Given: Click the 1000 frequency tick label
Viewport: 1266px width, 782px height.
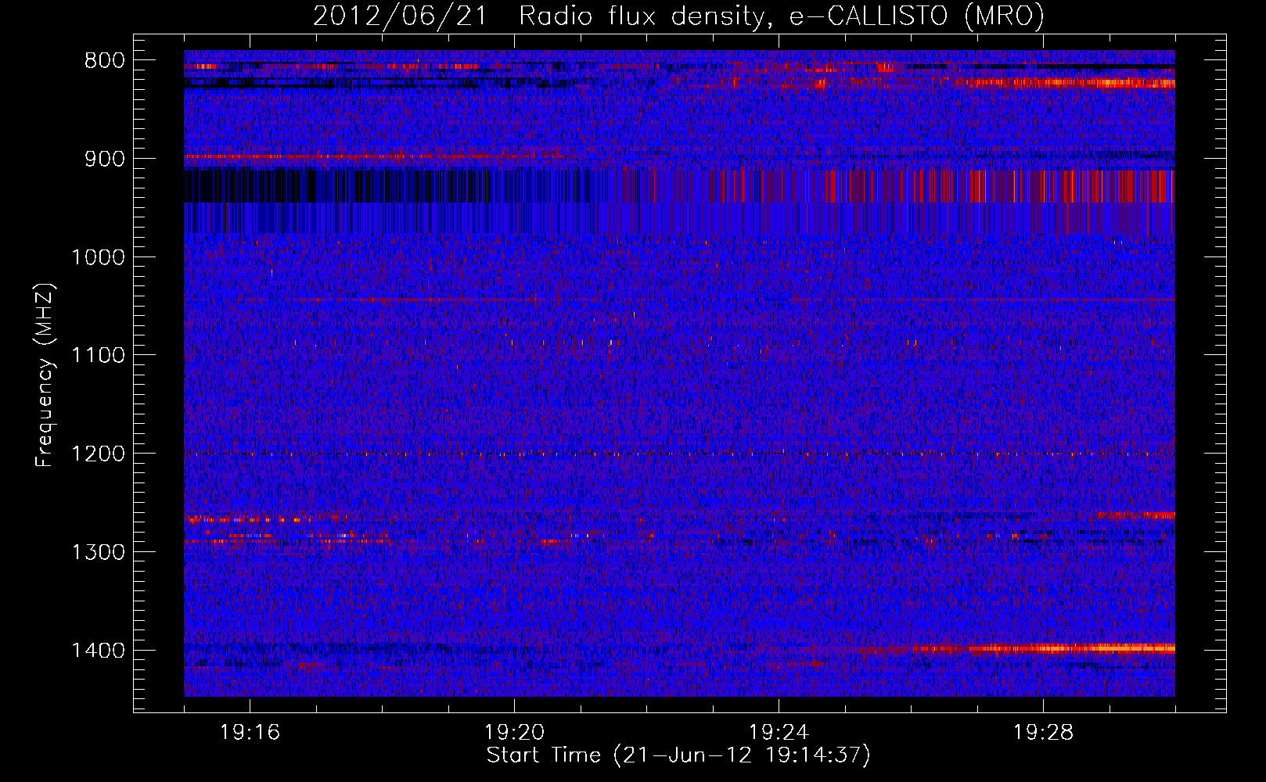Looking at the screenshot, I should coord(99,257).
